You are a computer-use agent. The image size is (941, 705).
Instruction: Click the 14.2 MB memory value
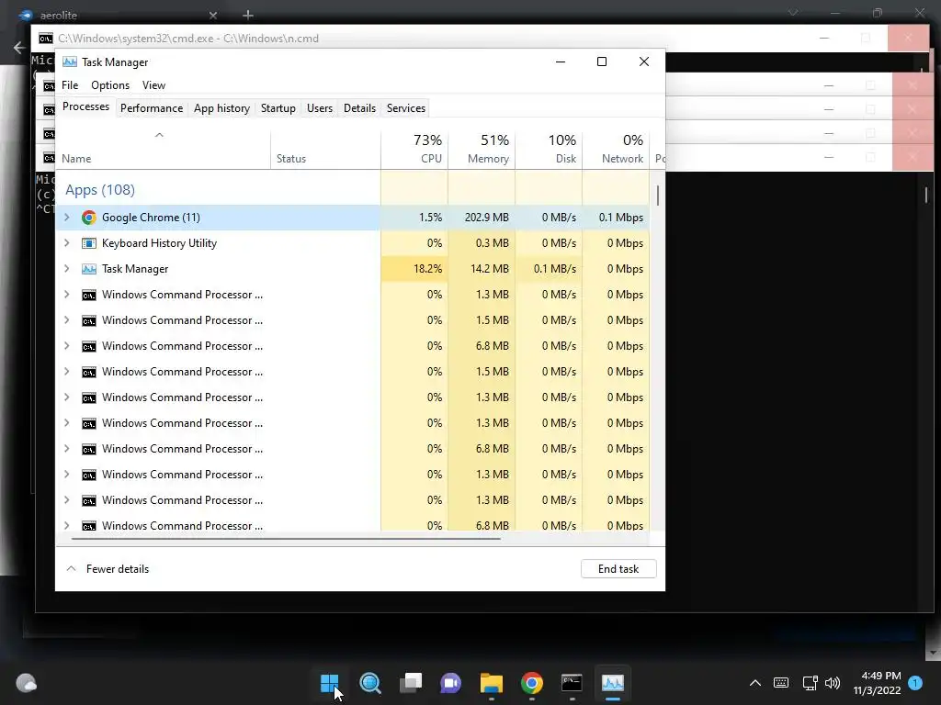490,269
